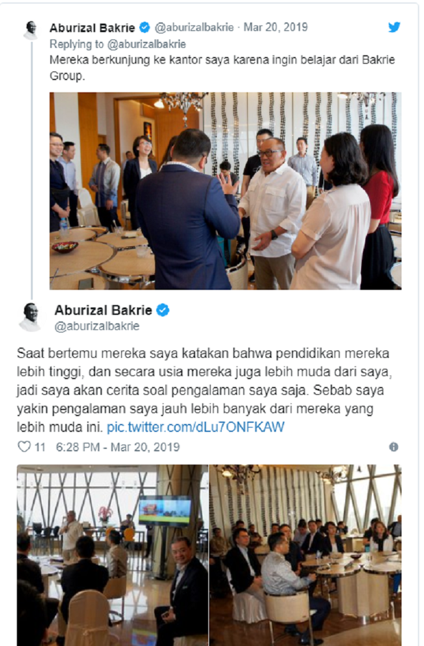Click verified badge on main tweet author
424x646 pixels.
pyautogui.click(x=163, y=310)
